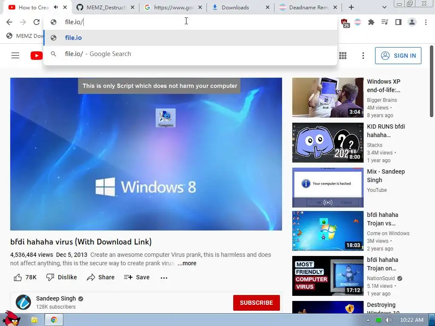435x326 pixels.
Task: Open the Sandeep Singh channel name link
Action: [56, 298]
